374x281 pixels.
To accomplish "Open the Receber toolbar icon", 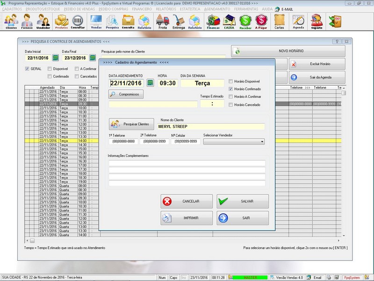I will [x=245, y=21].
